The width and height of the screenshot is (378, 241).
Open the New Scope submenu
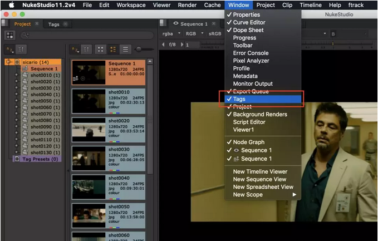pos(263,194)
